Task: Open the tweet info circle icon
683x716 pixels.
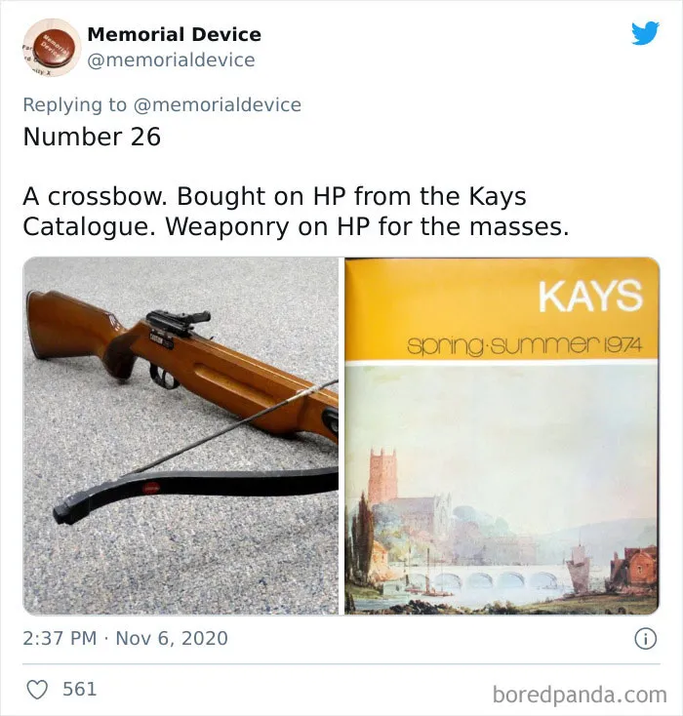Action: click(646, 639)
